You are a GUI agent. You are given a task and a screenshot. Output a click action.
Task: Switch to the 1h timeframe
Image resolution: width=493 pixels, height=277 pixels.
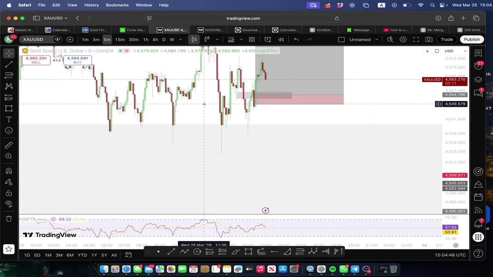click(x=146, y=39)
